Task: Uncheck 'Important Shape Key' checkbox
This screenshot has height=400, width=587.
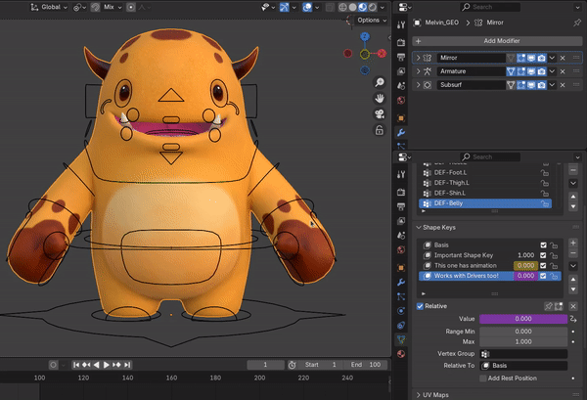Action: pyautogui.click(x=543, y=255)
